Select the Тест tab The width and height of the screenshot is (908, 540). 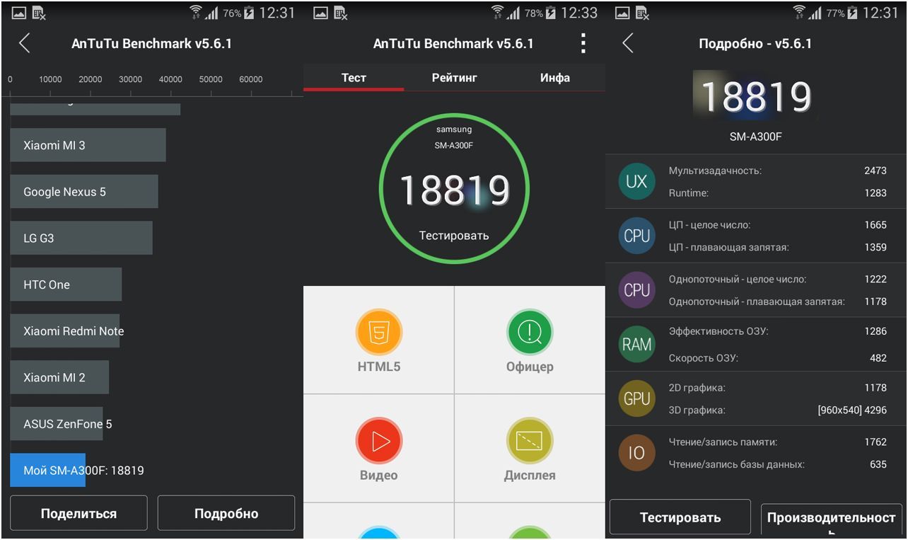click(x=354, y=78)
